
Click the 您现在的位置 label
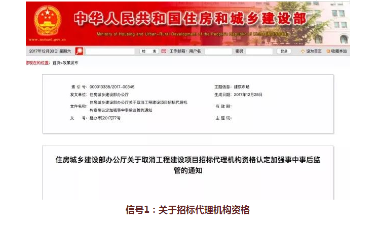pos(38,63)
